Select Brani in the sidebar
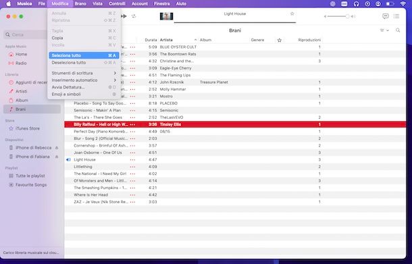The width and height of the screenshot is (412, 264). tap(32, 109)
